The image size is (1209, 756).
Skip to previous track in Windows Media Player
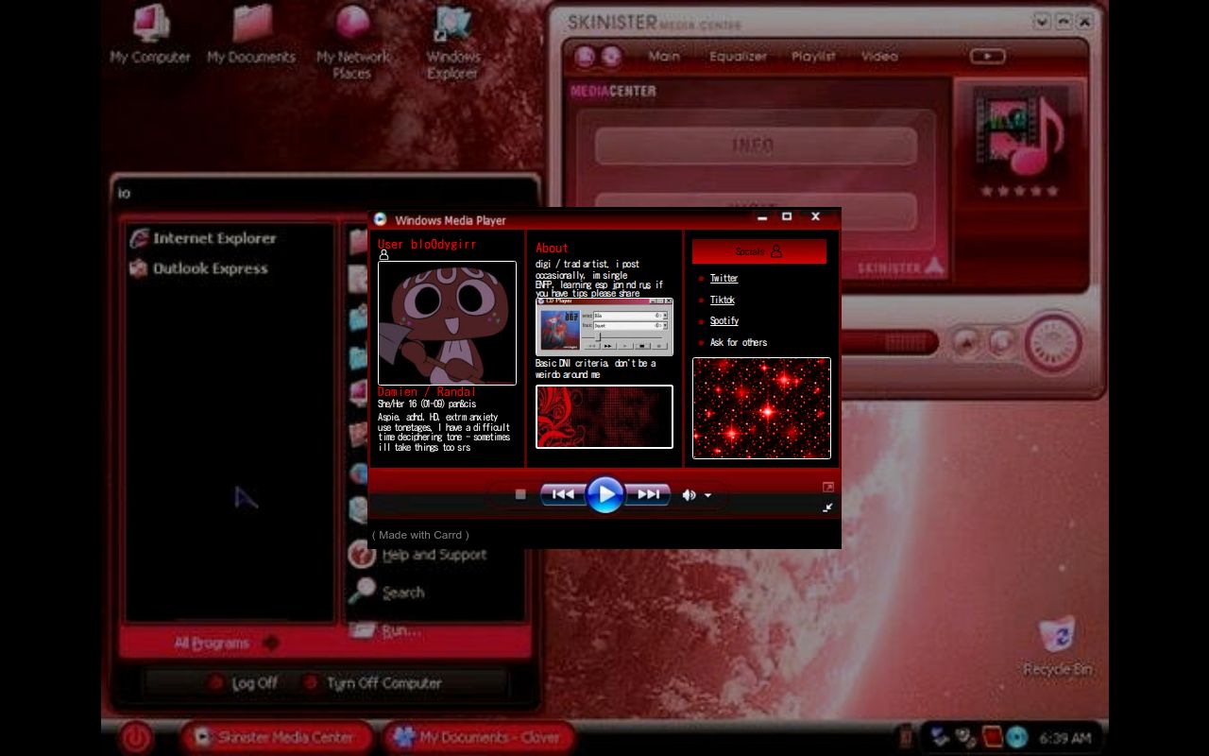[563, 494]
